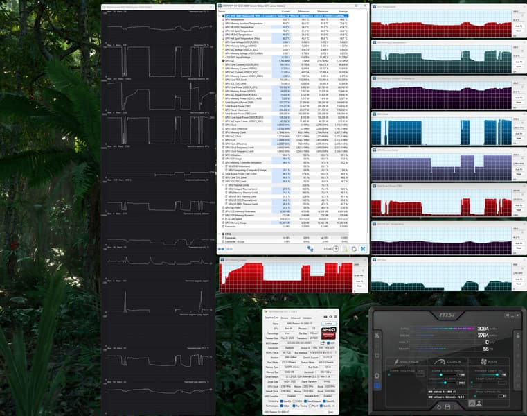Click GPU-Z refresh icon
This screenshot has height=416, width=527.
coord(330,317)
